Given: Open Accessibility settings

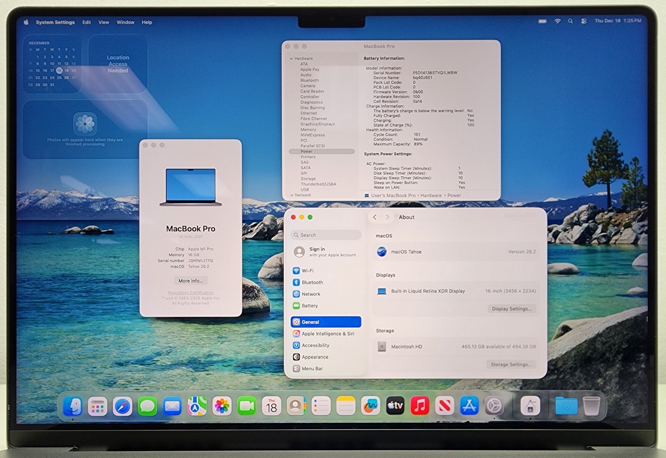Looking at the screenshot, I should point(326,345).
